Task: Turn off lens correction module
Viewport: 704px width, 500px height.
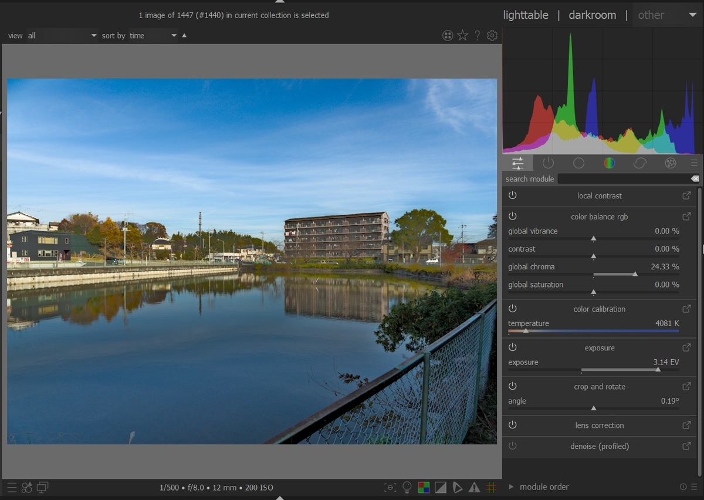Action: coord(513,425)
